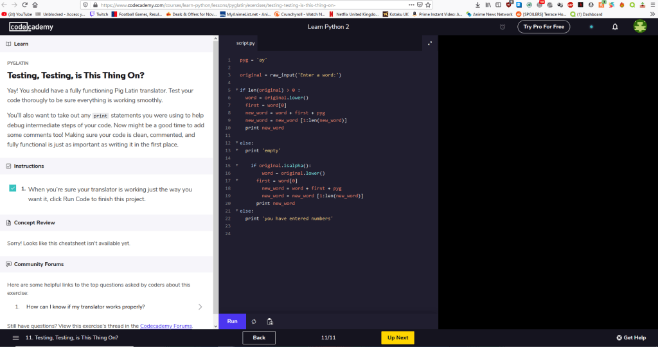Open the Learn panel header
The width and height of the screenshot is (658, 347).
[107, 44]
